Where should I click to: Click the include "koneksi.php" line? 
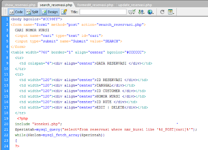(38, 124)
